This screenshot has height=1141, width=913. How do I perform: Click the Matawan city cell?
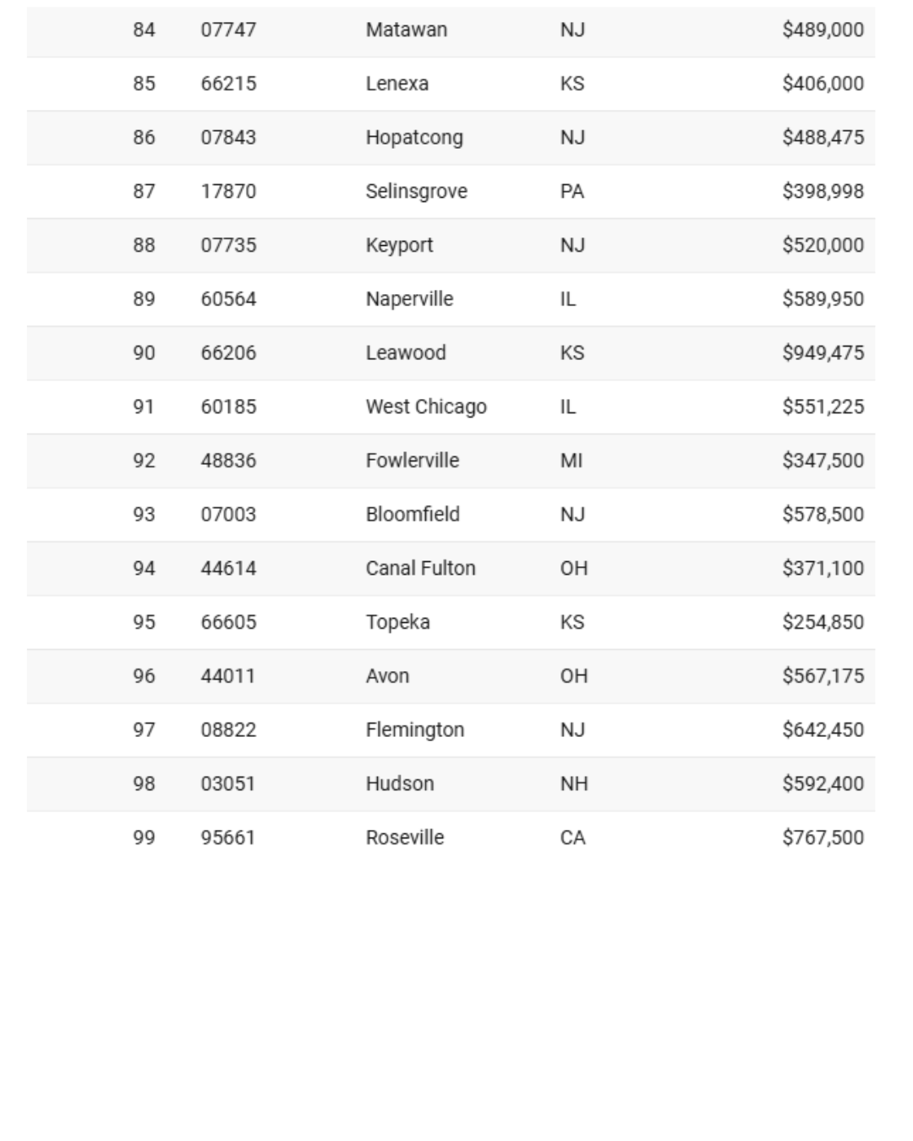406,30
